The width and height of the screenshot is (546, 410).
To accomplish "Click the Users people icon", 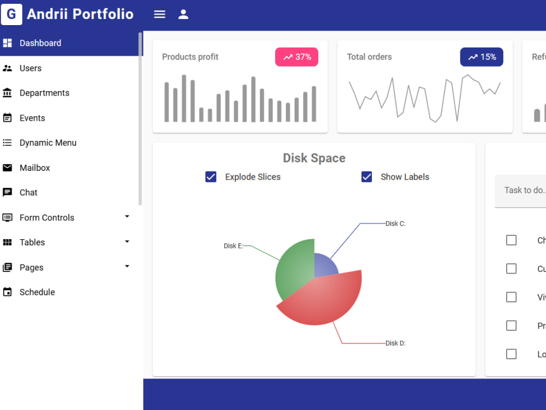I will tap(7, 68).
